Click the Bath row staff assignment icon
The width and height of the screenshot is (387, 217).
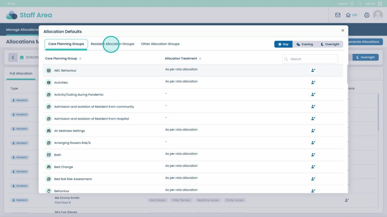[313, 154]
